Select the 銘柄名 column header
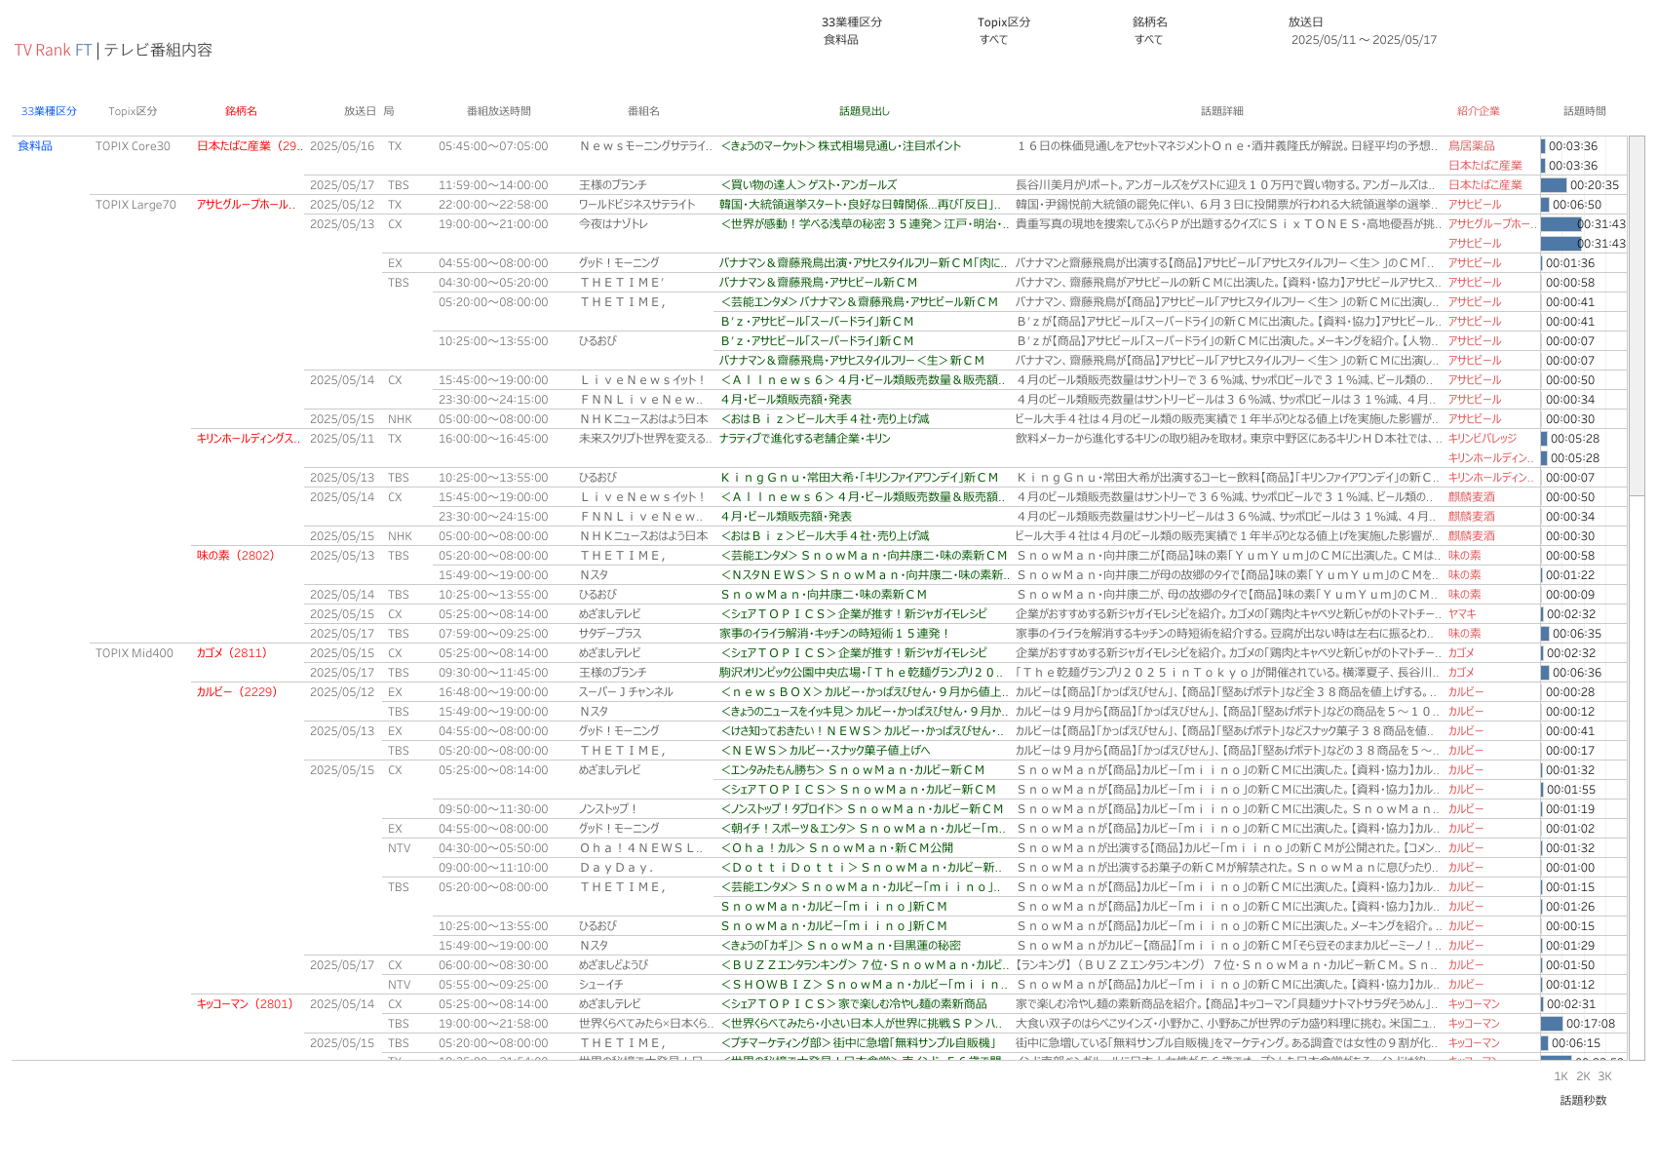 pyautogui.click(x=241, y=111)
